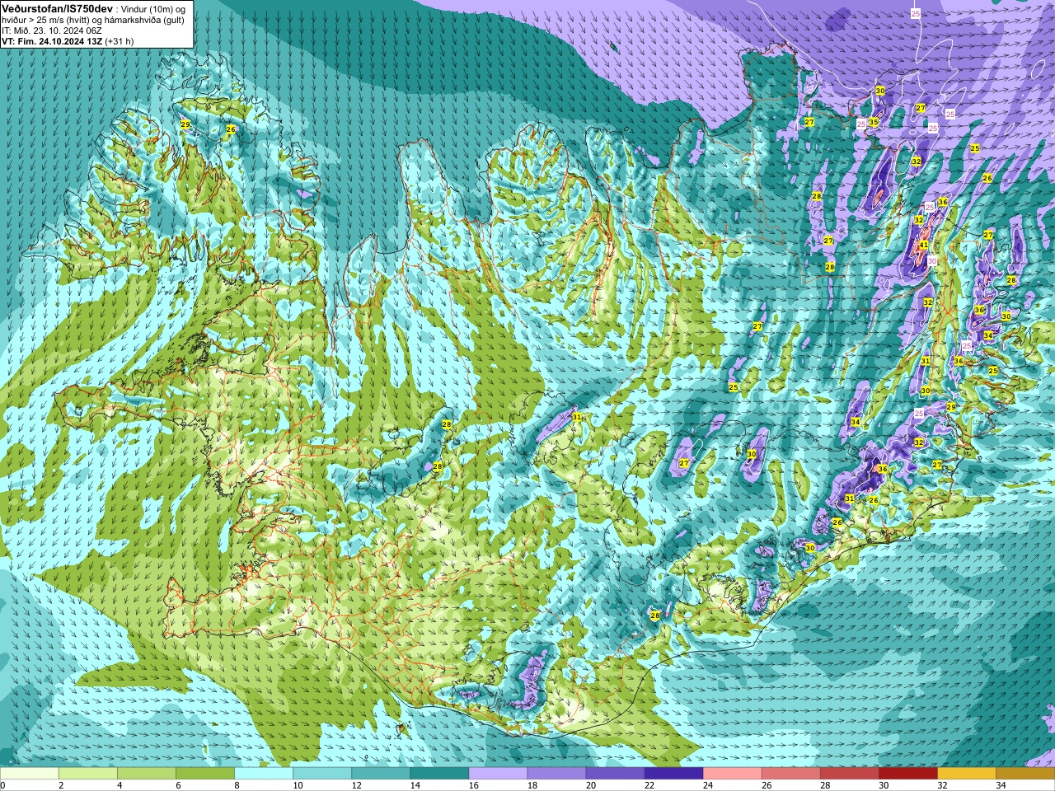The height and width of the screenshot is (791, 1055).
Task: Click the olive green 6–8 m/s legend swatch
Action: click(205, 774)
